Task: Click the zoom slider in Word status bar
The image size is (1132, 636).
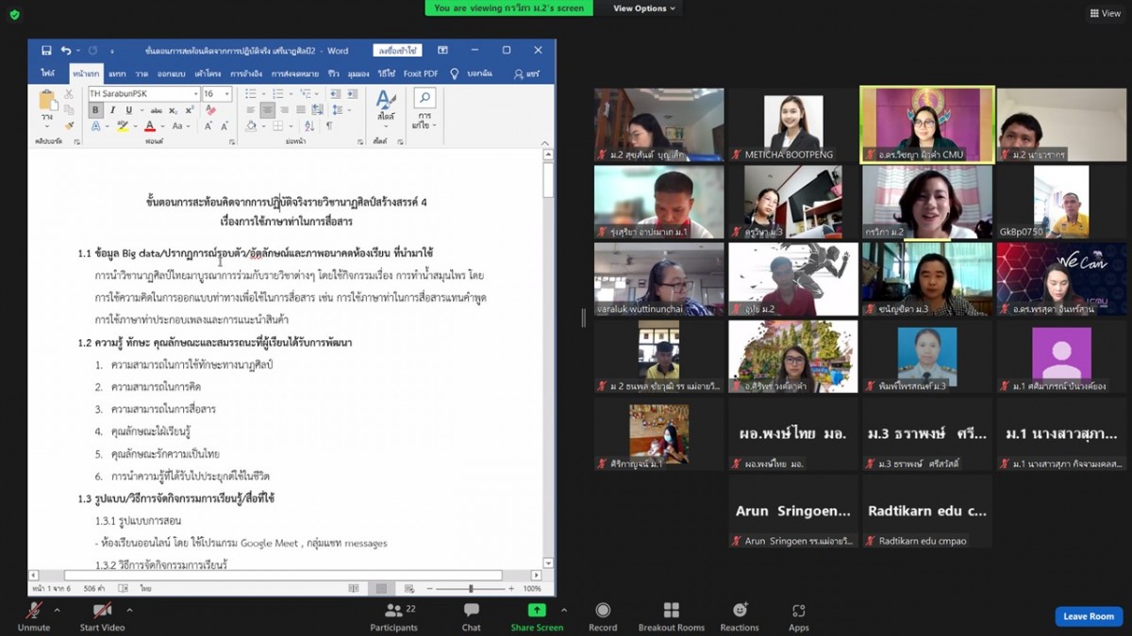Action: [471, 588]
